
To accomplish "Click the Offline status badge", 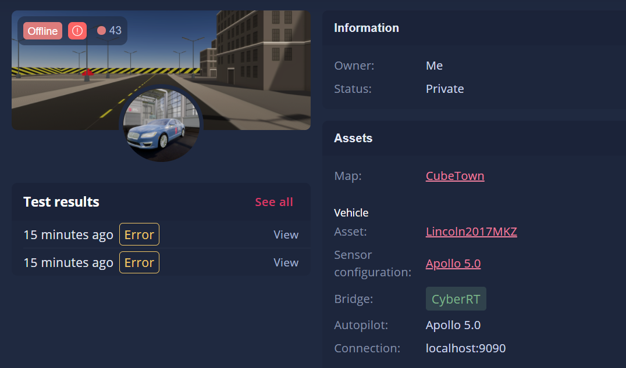I will (x=42, y=31).
